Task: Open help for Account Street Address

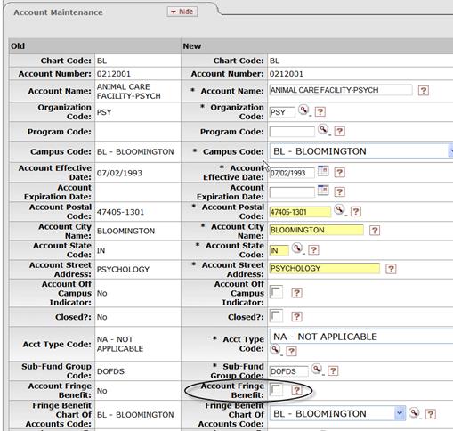Action: tap(391, 269)
